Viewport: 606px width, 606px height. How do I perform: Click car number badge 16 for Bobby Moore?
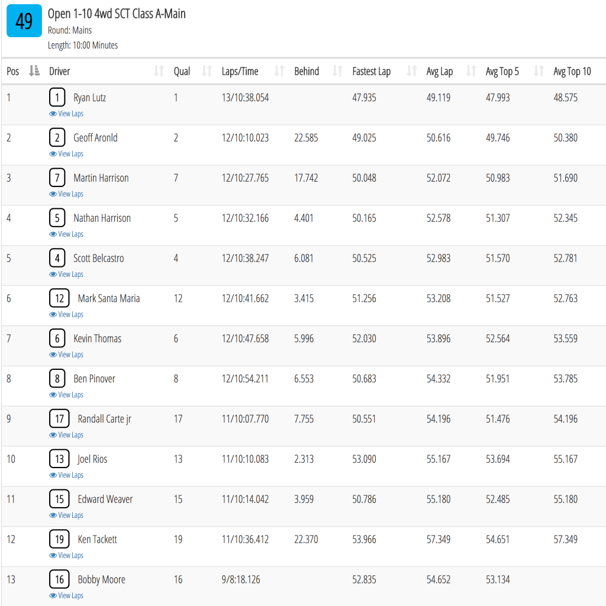(59, 580)
